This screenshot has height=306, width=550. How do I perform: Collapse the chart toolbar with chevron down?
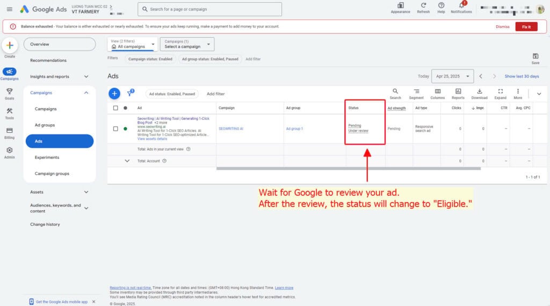point(539,94)
